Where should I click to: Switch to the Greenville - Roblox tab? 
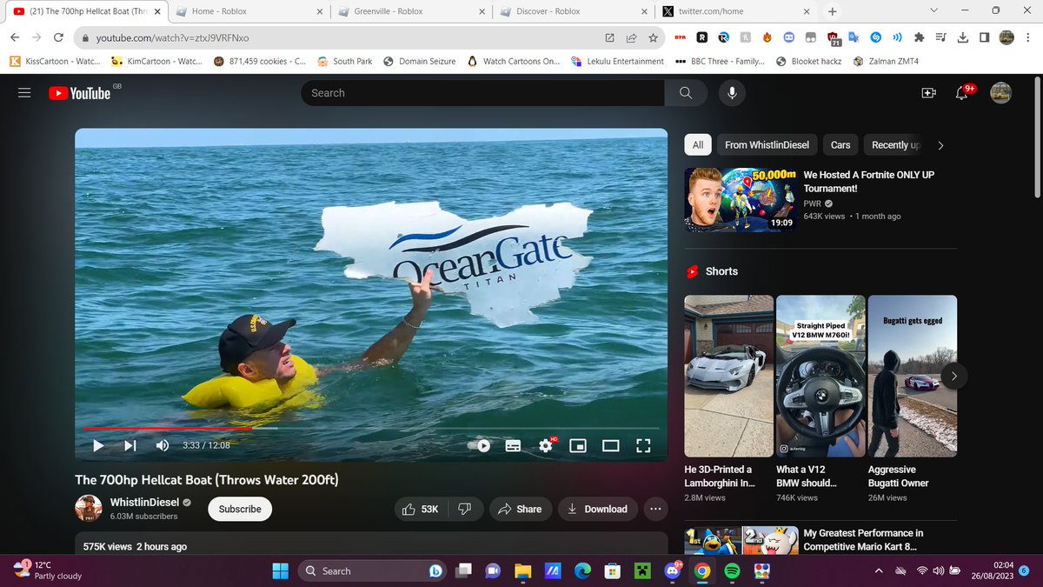pos(413,11)
